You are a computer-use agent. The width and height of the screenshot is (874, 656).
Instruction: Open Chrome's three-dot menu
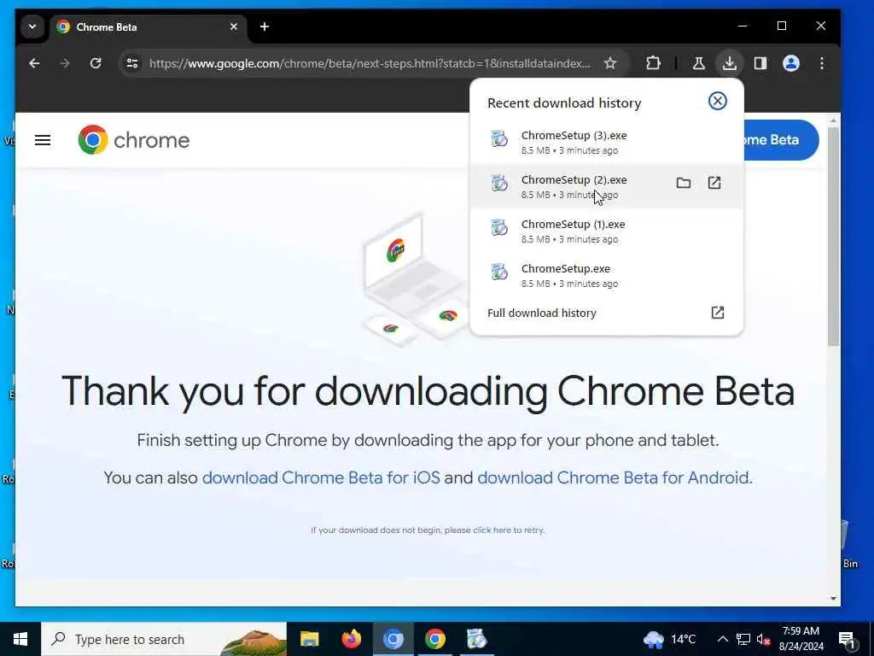click(x=822, y=63)
